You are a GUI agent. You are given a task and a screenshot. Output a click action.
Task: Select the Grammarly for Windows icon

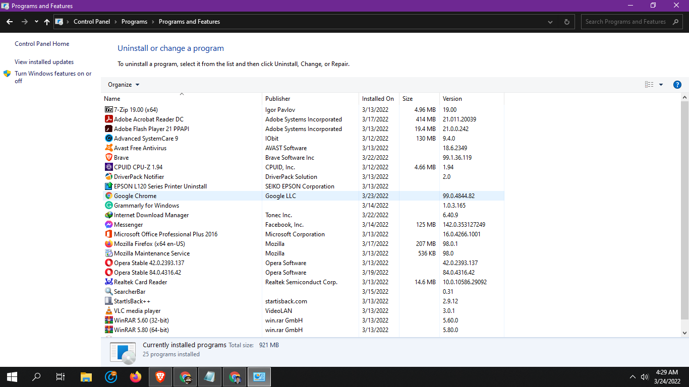click(x=108, y=205)
